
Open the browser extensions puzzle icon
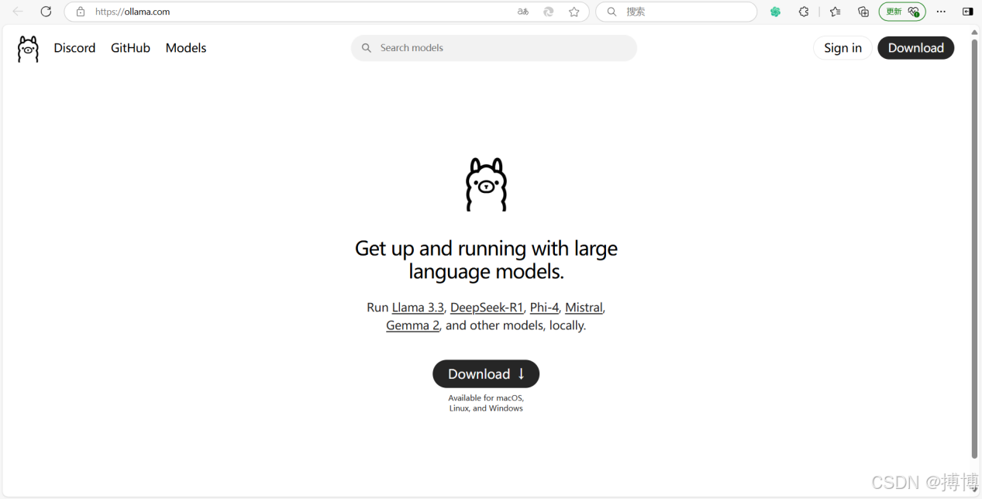coord(804,12)
